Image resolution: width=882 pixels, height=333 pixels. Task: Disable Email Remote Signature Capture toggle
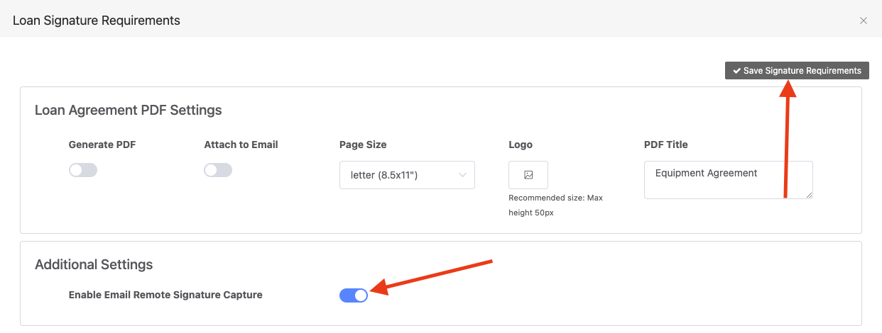pos(354,295)
